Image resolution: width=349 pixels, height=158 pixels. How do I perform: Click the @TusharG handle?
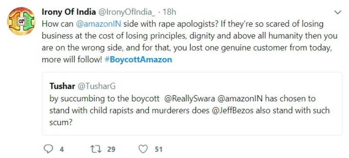tap(96, 86)
